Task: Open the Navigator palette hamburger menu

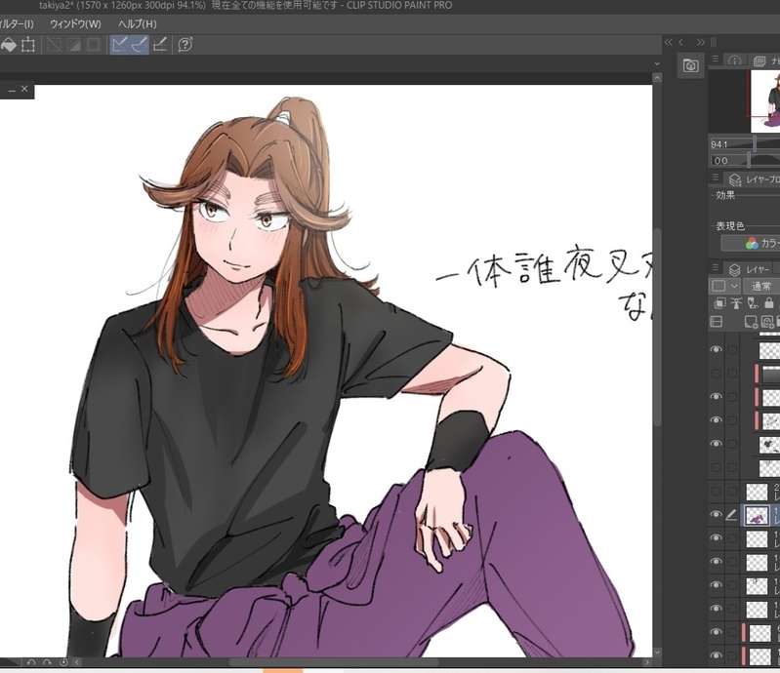Action: coord(716,59)
